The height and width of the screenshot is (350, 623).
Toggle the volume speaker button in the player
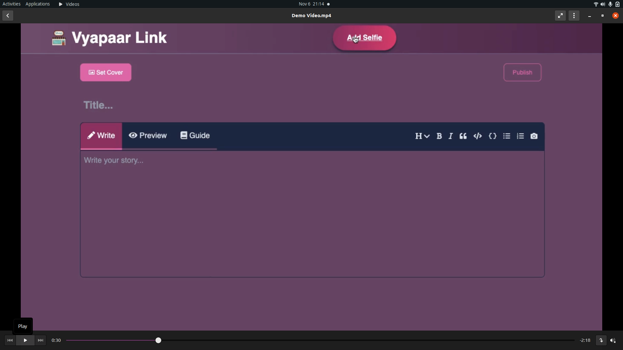pos(613,341)
